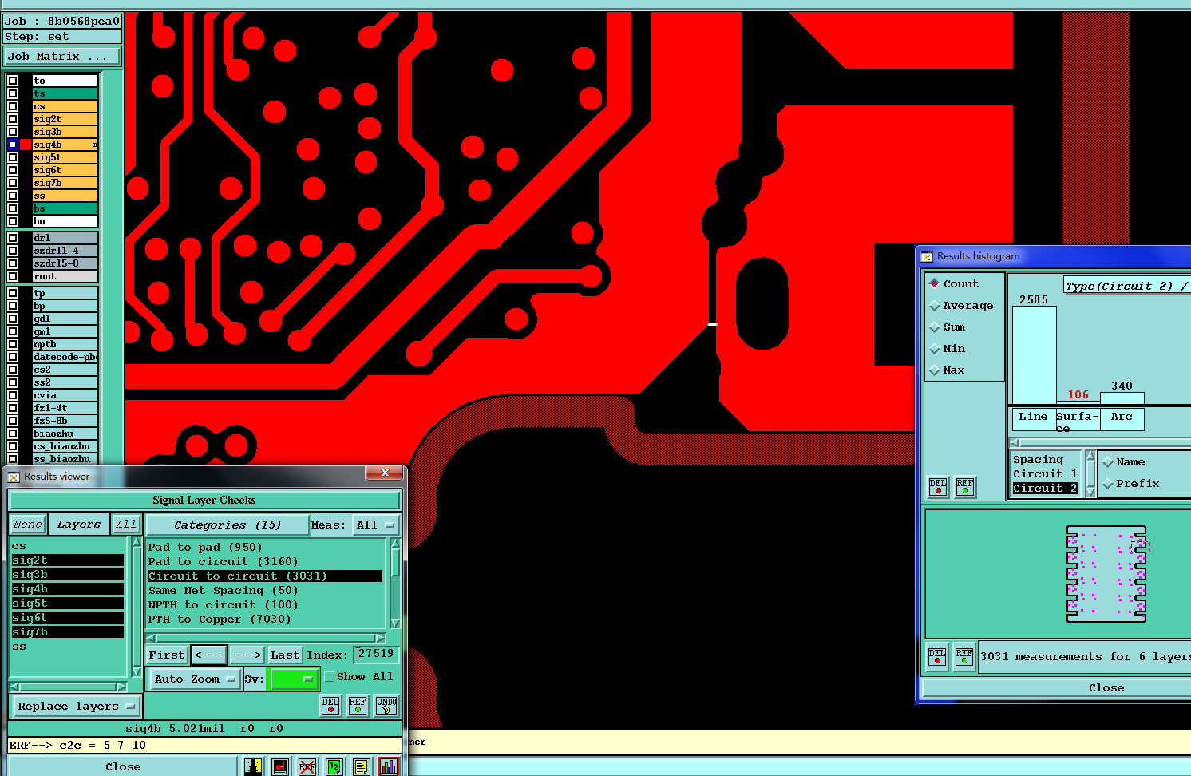The image size is (1191, 776).
Task: Click the Categories (15) header button
Action: click(x=228, y=525)
